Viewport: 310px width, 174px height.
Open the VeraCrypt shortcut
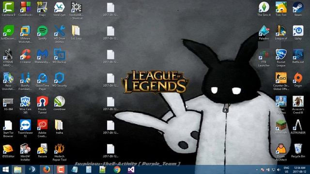tap(59, 9)
